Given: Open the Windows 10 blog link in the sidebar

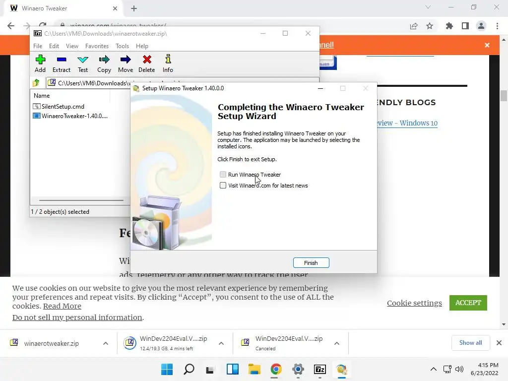Looking at the screenshot, I should (408, 123).
